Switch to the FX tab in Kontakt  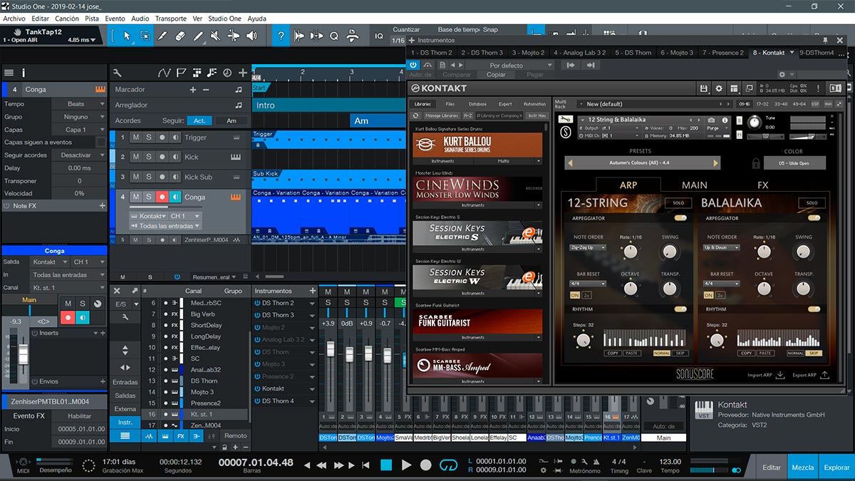pos(762,185)
